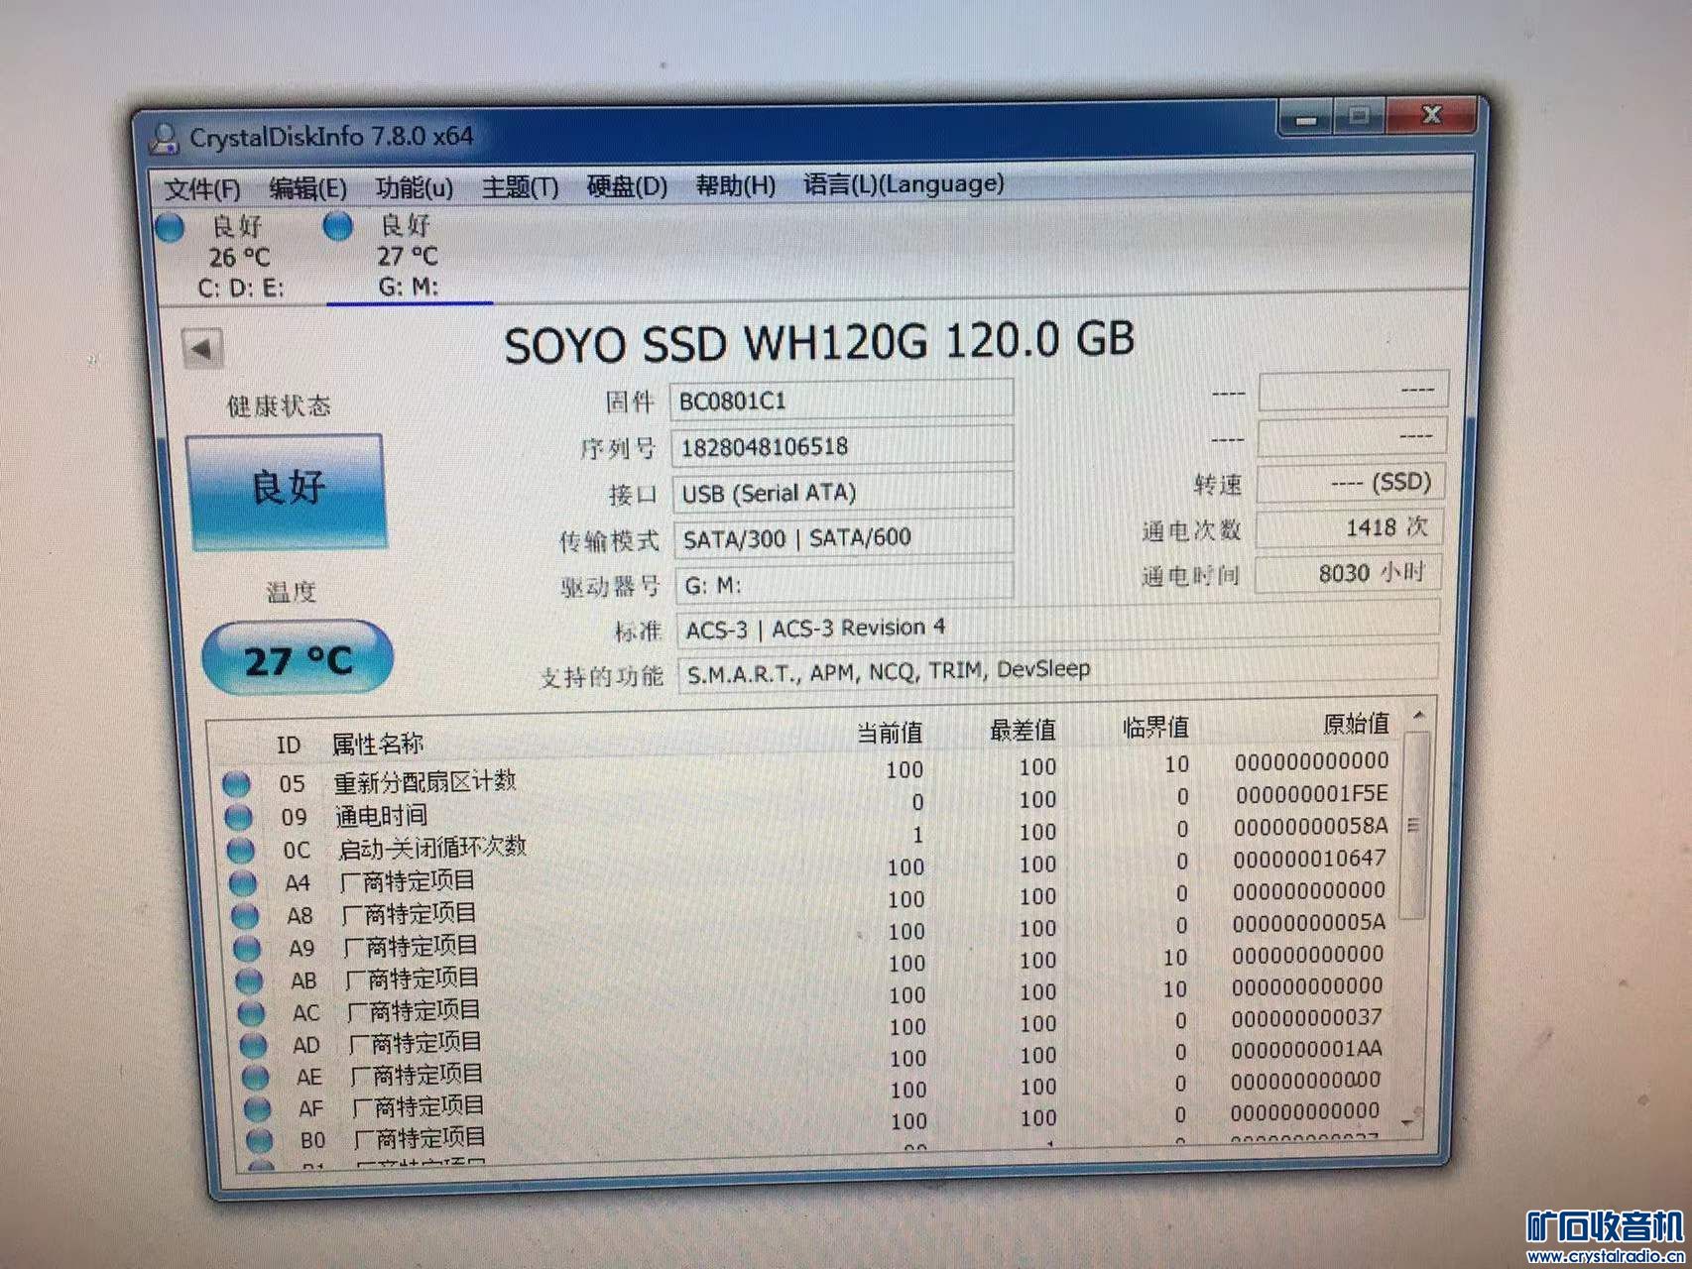Click the serial number field 1828048106518
Viewport: 1692px width, 1269px height.
coord(842,446)
